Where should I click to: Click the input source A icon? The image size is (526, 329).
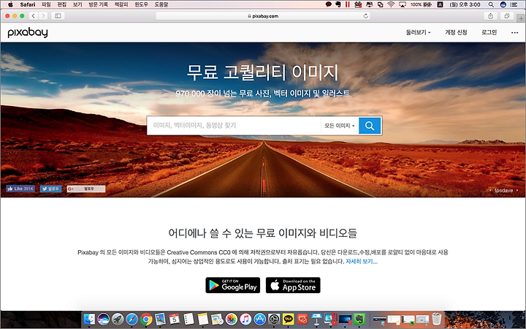pyautogui.click(x=440, y=4)
